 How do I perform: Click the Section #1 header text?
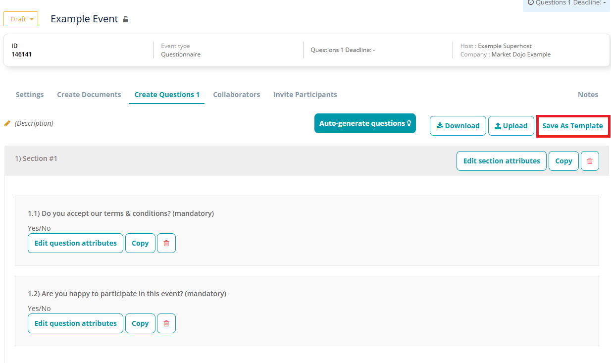(x=36, y=158)
